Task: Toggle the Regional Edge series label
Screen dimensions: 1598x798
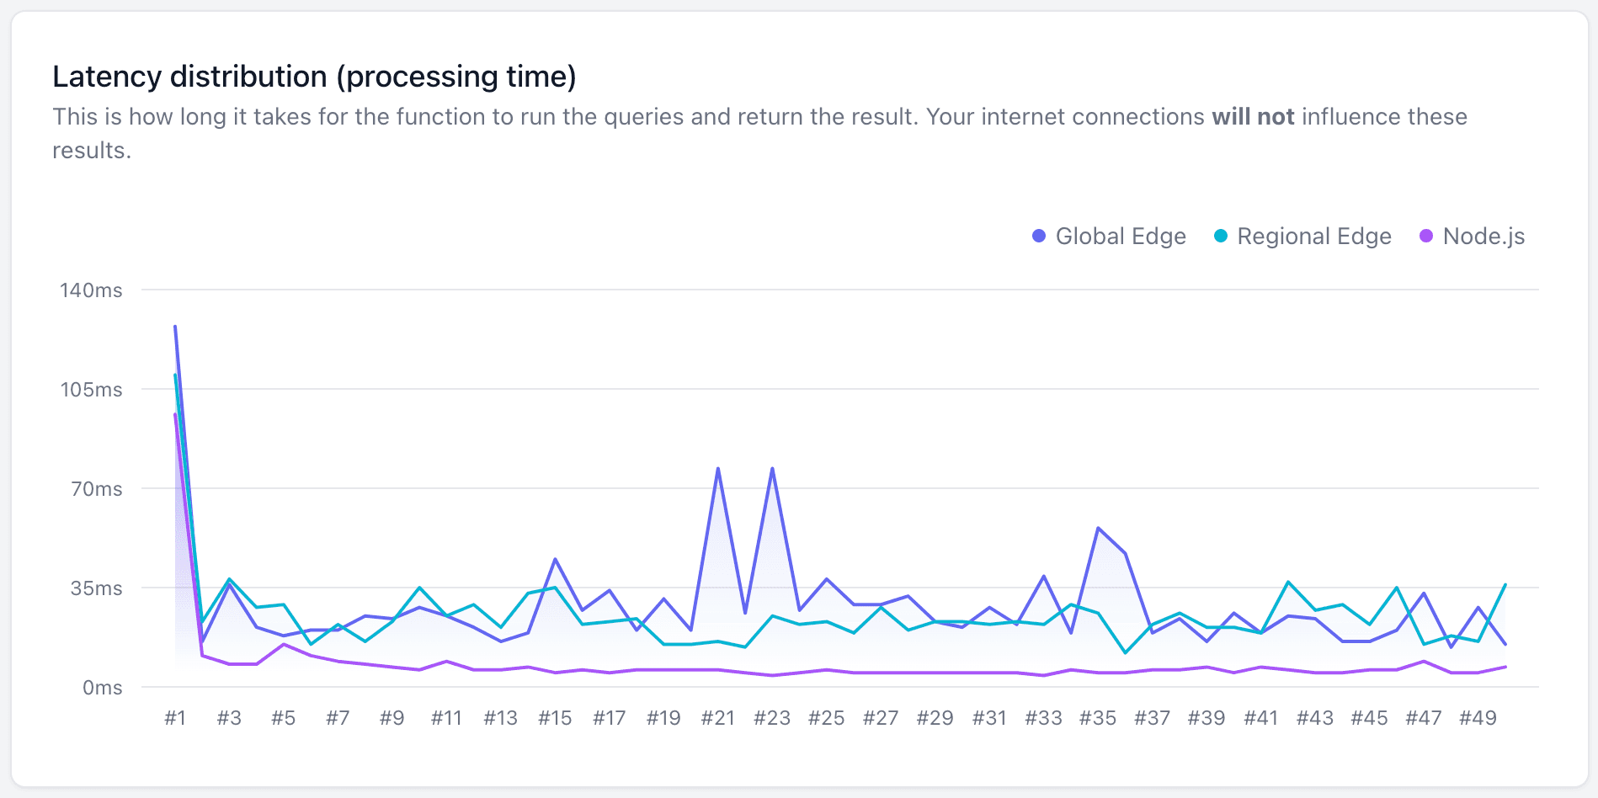Action: click(1313, 237)
